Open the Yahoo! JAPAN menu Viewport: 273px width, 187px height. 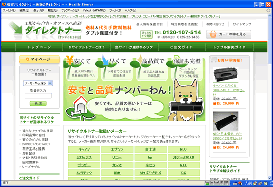coord(94,10)
